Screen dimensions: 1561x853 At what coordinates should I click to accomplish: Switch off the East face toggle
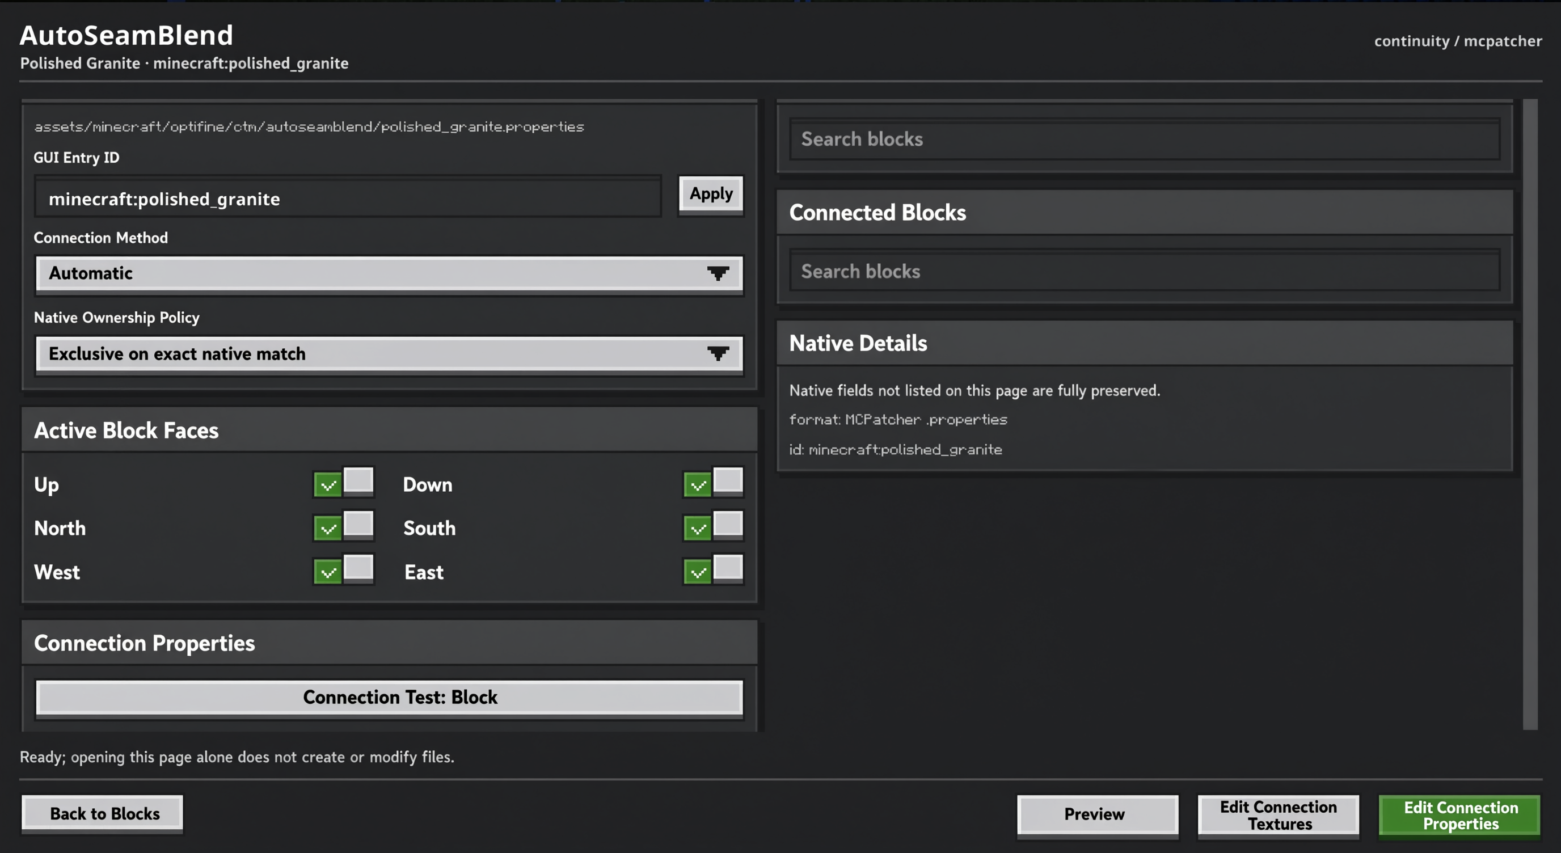(713, 570)
